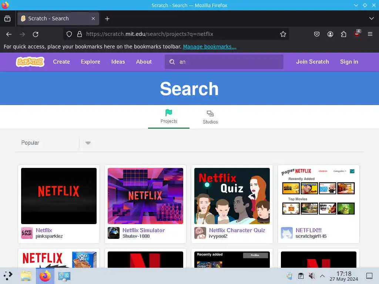379x284 pixels.
Task: Click the shield tracking protection icon
Action: [x=69, y=34]
